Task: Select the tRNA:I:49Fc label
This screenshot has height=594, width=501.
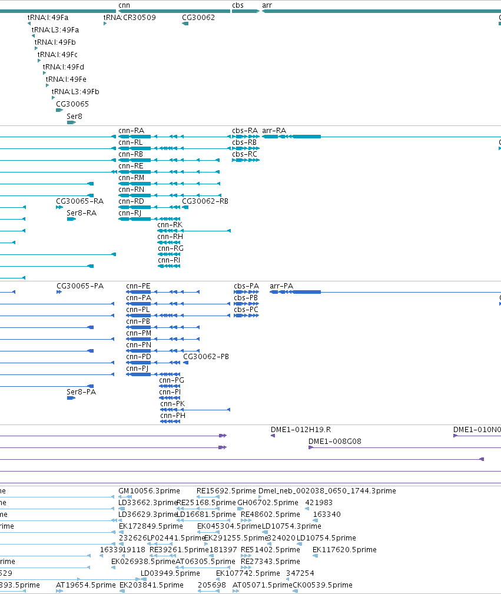Action: [x=58, y=55]
